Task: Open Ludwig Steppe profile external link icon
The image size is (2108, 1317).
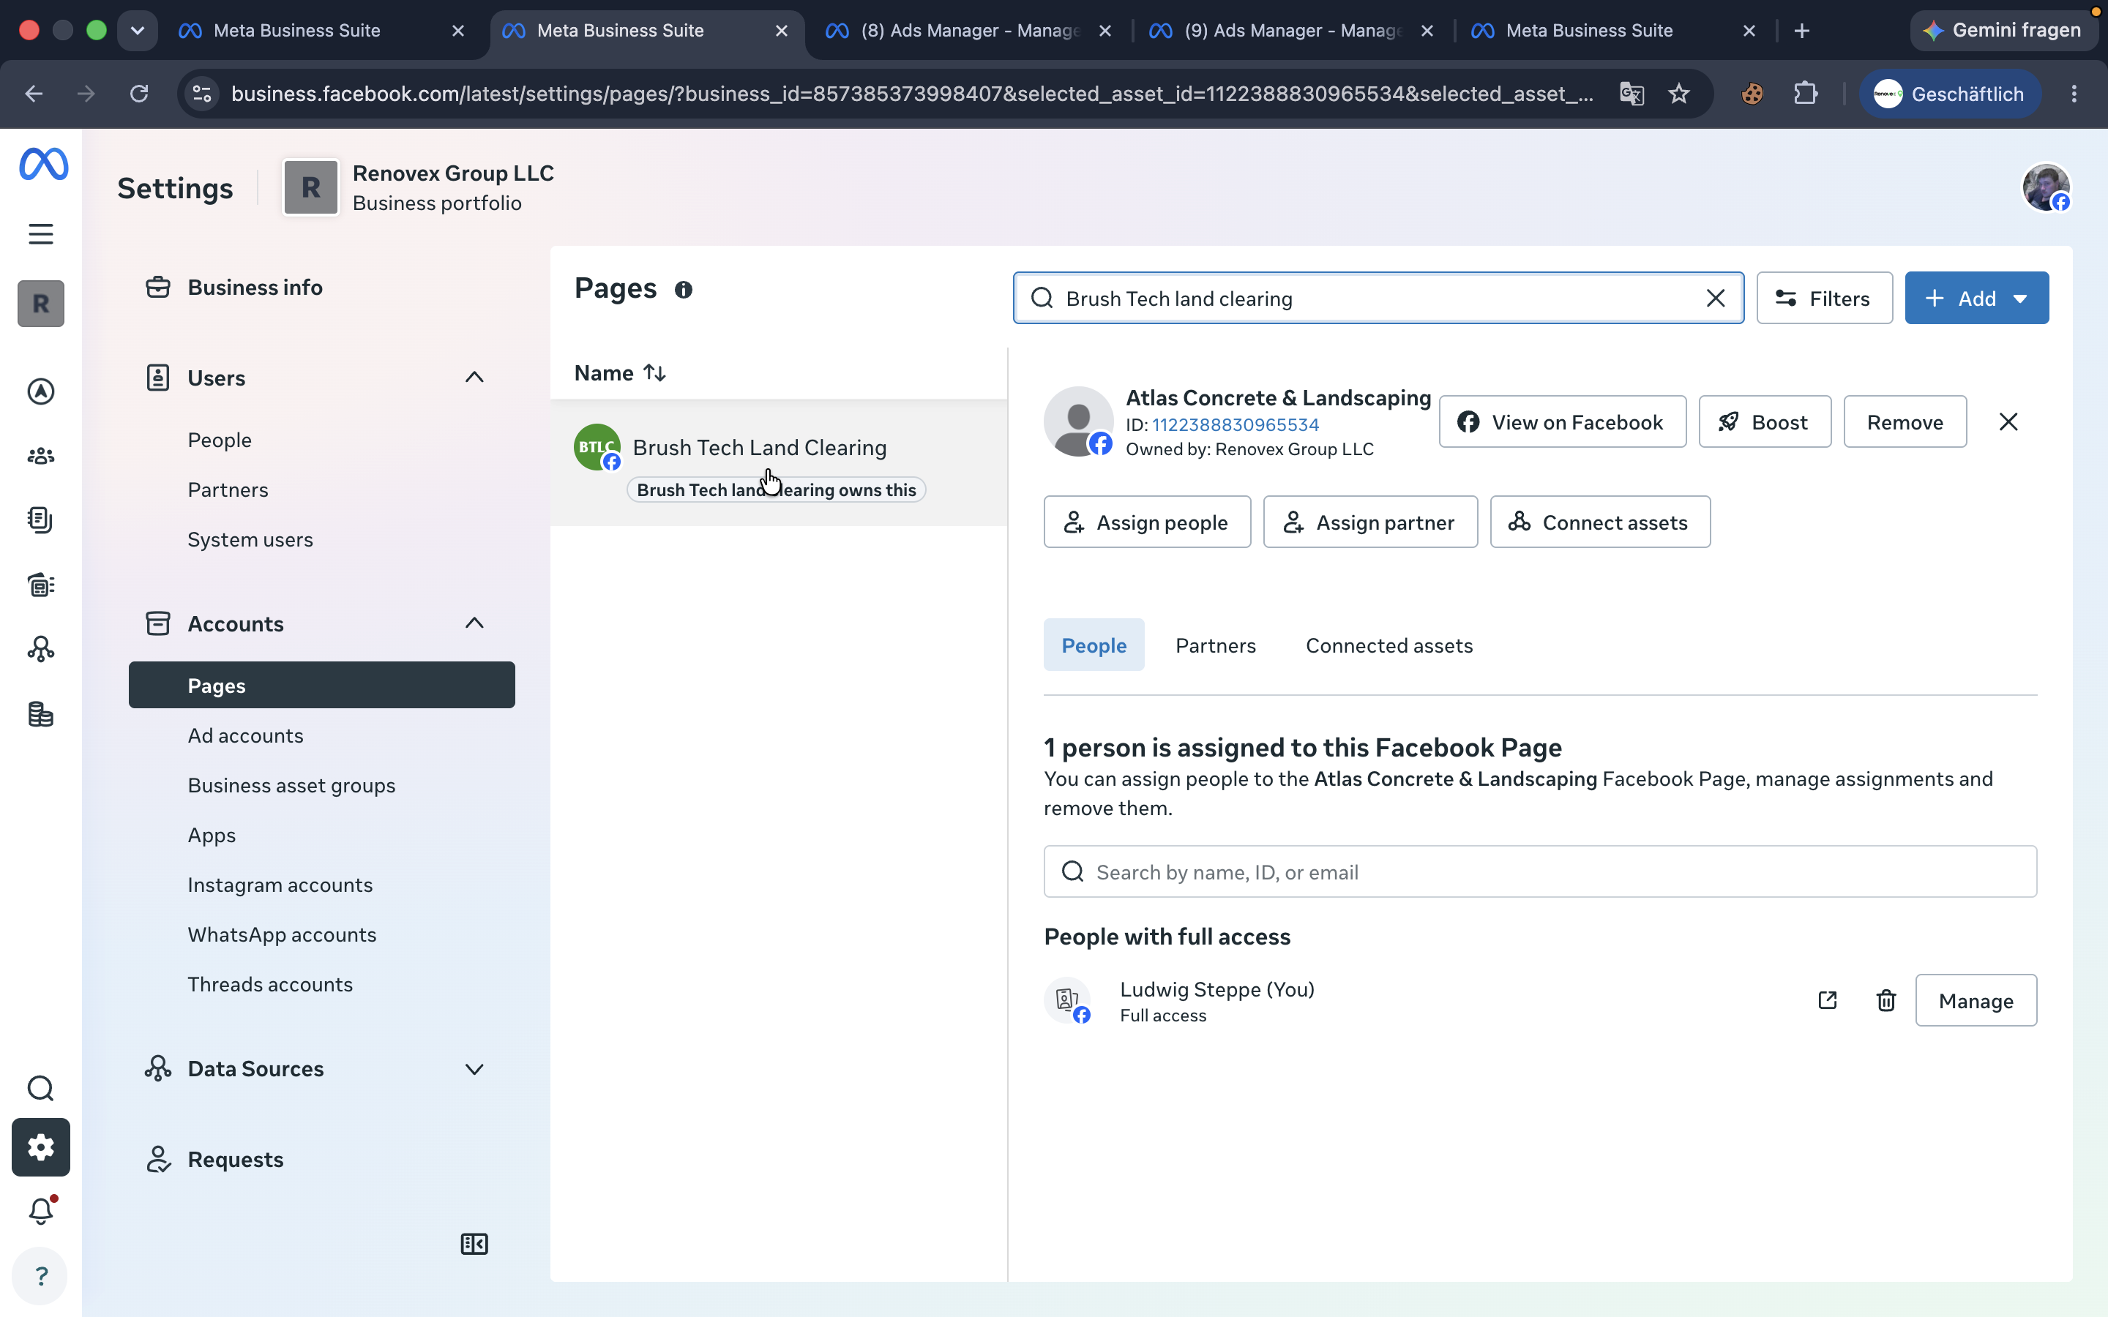Action: [x=1828, y=1000]
